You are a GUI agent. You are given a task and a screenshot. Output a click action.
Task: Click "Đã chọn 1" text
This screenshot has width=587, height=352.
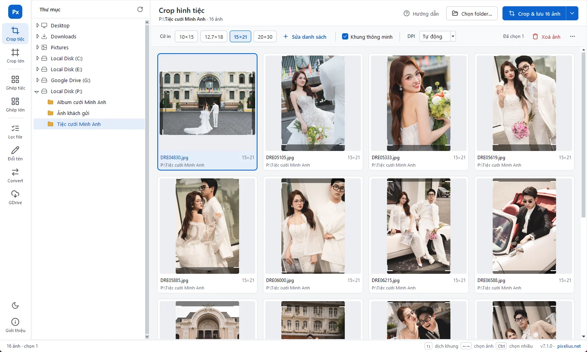point(513,36)
